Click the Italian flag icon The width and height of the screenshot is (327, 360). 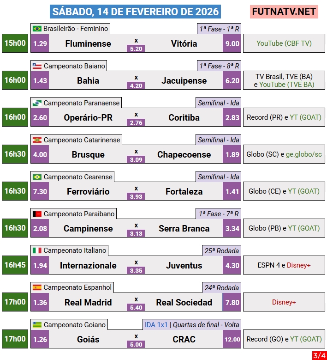tap(37, 250)
